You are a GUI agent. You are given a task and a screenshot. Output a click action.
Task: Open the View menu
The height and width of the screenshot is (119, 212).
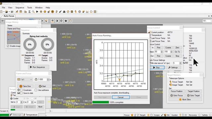[10, 8]
